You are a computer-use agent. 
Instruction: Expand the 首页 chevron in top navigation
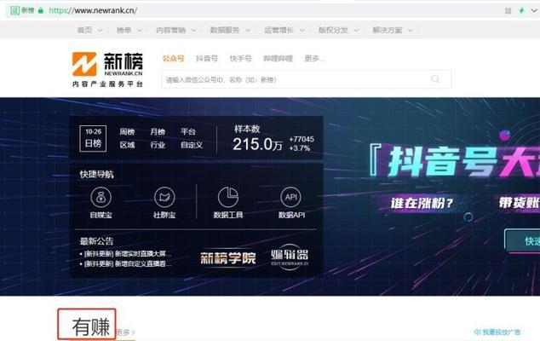tap(100, 31)
